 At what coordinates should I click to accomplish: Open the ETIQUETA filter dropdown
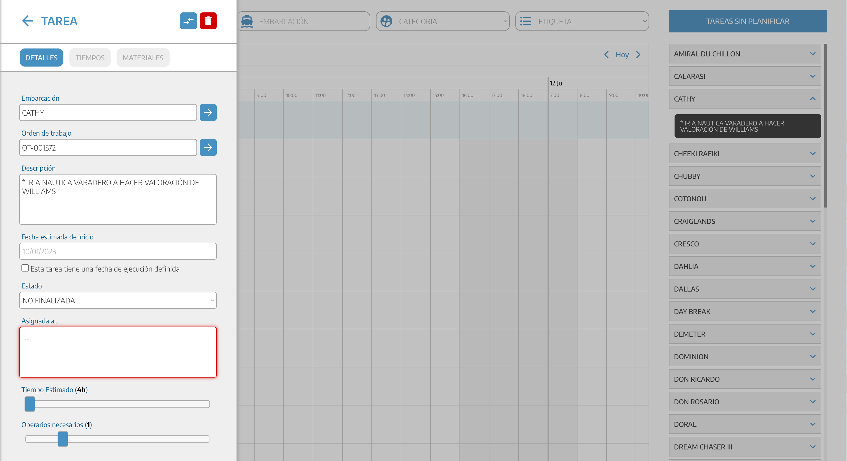click(582, 21)
